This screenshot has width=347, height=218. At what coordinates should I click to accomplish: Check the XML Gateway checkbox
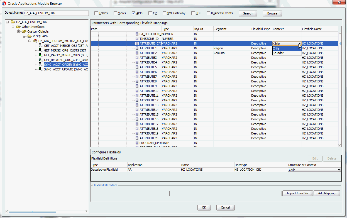(164, 13)
